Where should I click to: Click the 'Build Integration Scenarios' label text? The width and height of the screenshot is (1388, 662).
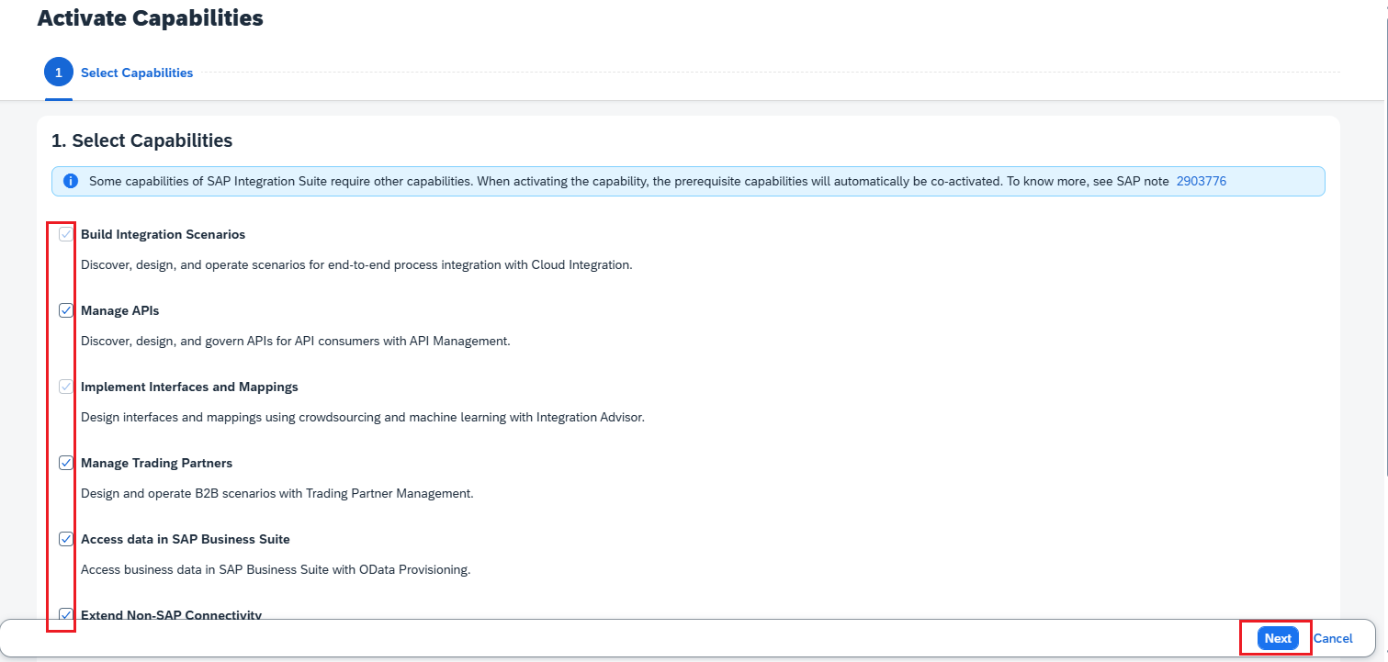click(163, 234)
